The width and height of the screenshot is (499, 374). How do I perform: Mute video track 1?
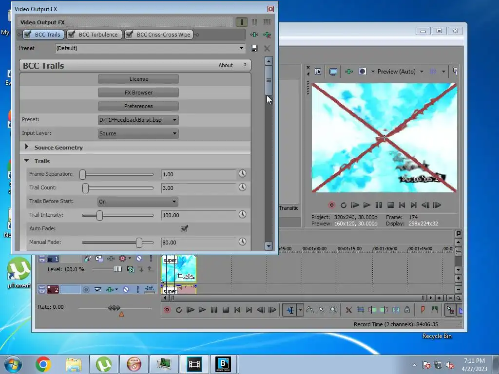tap(139, 259)
